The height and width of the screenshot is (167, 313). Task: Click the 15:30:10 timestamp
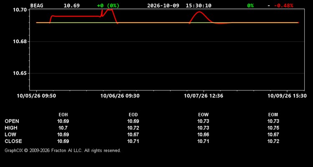click(198, 5)
